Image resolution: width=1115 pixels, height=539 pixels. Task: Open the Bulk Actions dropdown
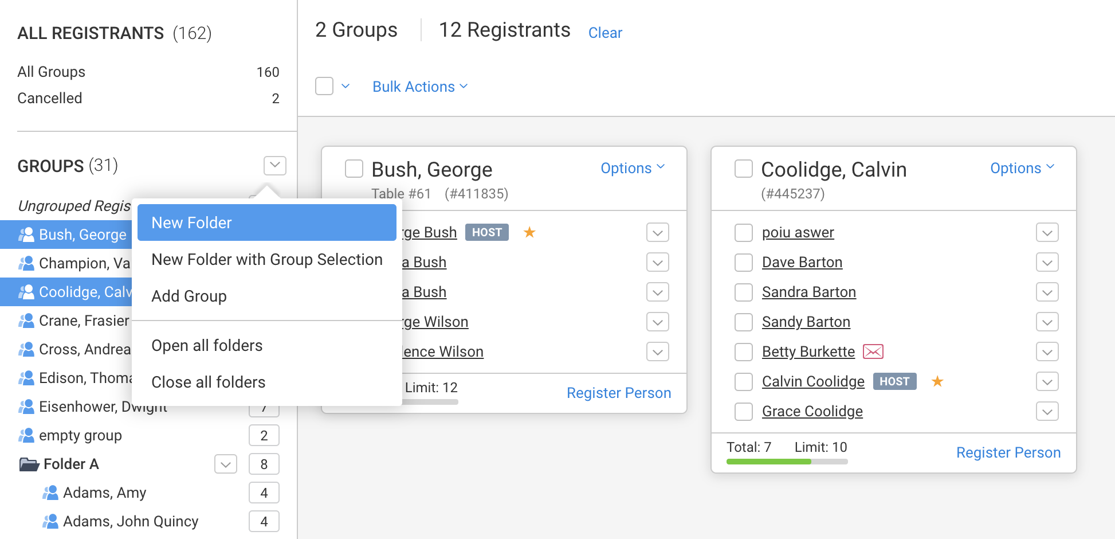420,87
